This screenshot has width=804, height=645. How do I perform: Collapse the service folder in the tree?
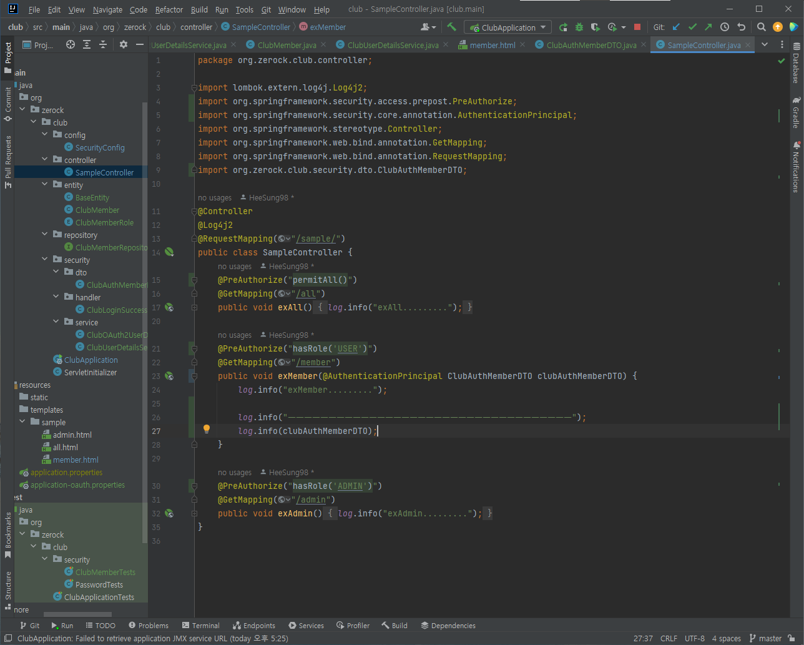click(x=56, y=322)
